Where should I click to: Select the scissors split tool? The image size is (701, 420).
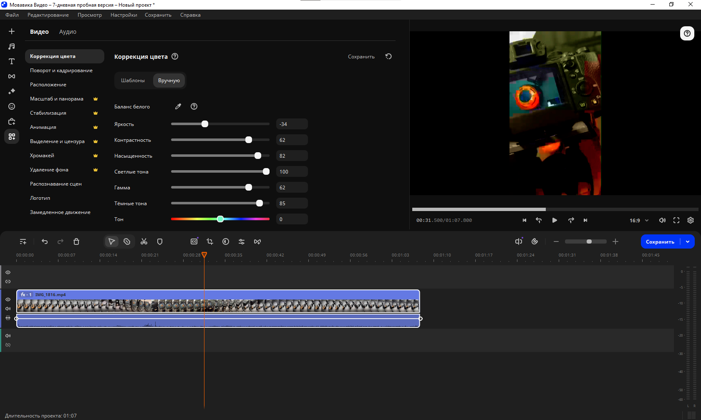144,241
